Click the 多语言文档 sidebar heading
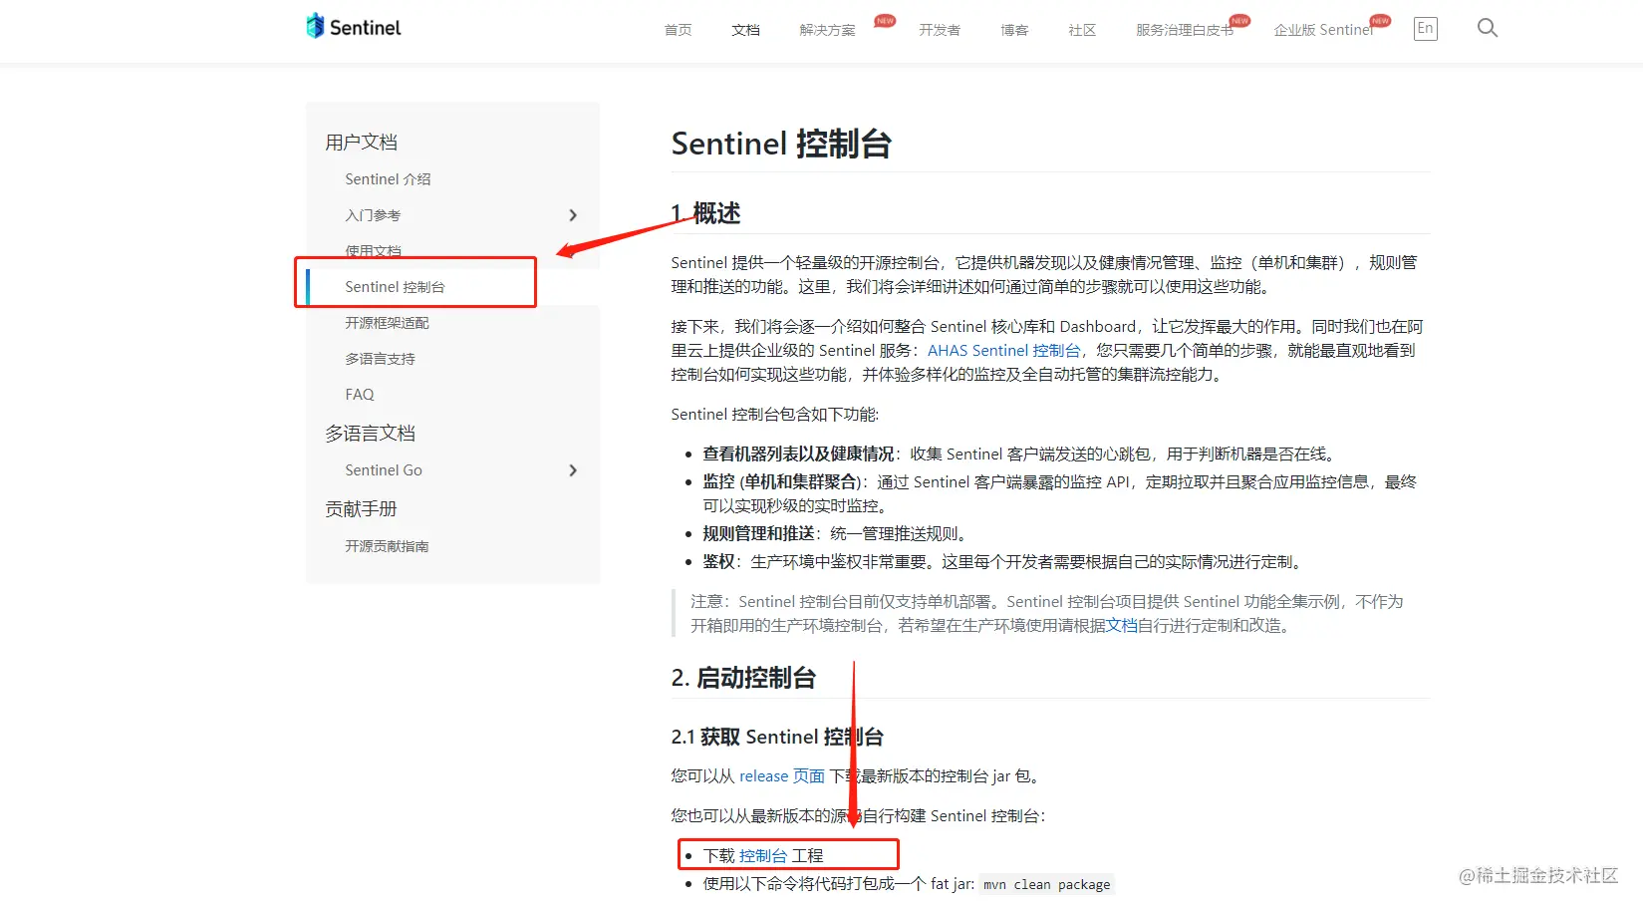1643x910 pixels. point(370,434)
